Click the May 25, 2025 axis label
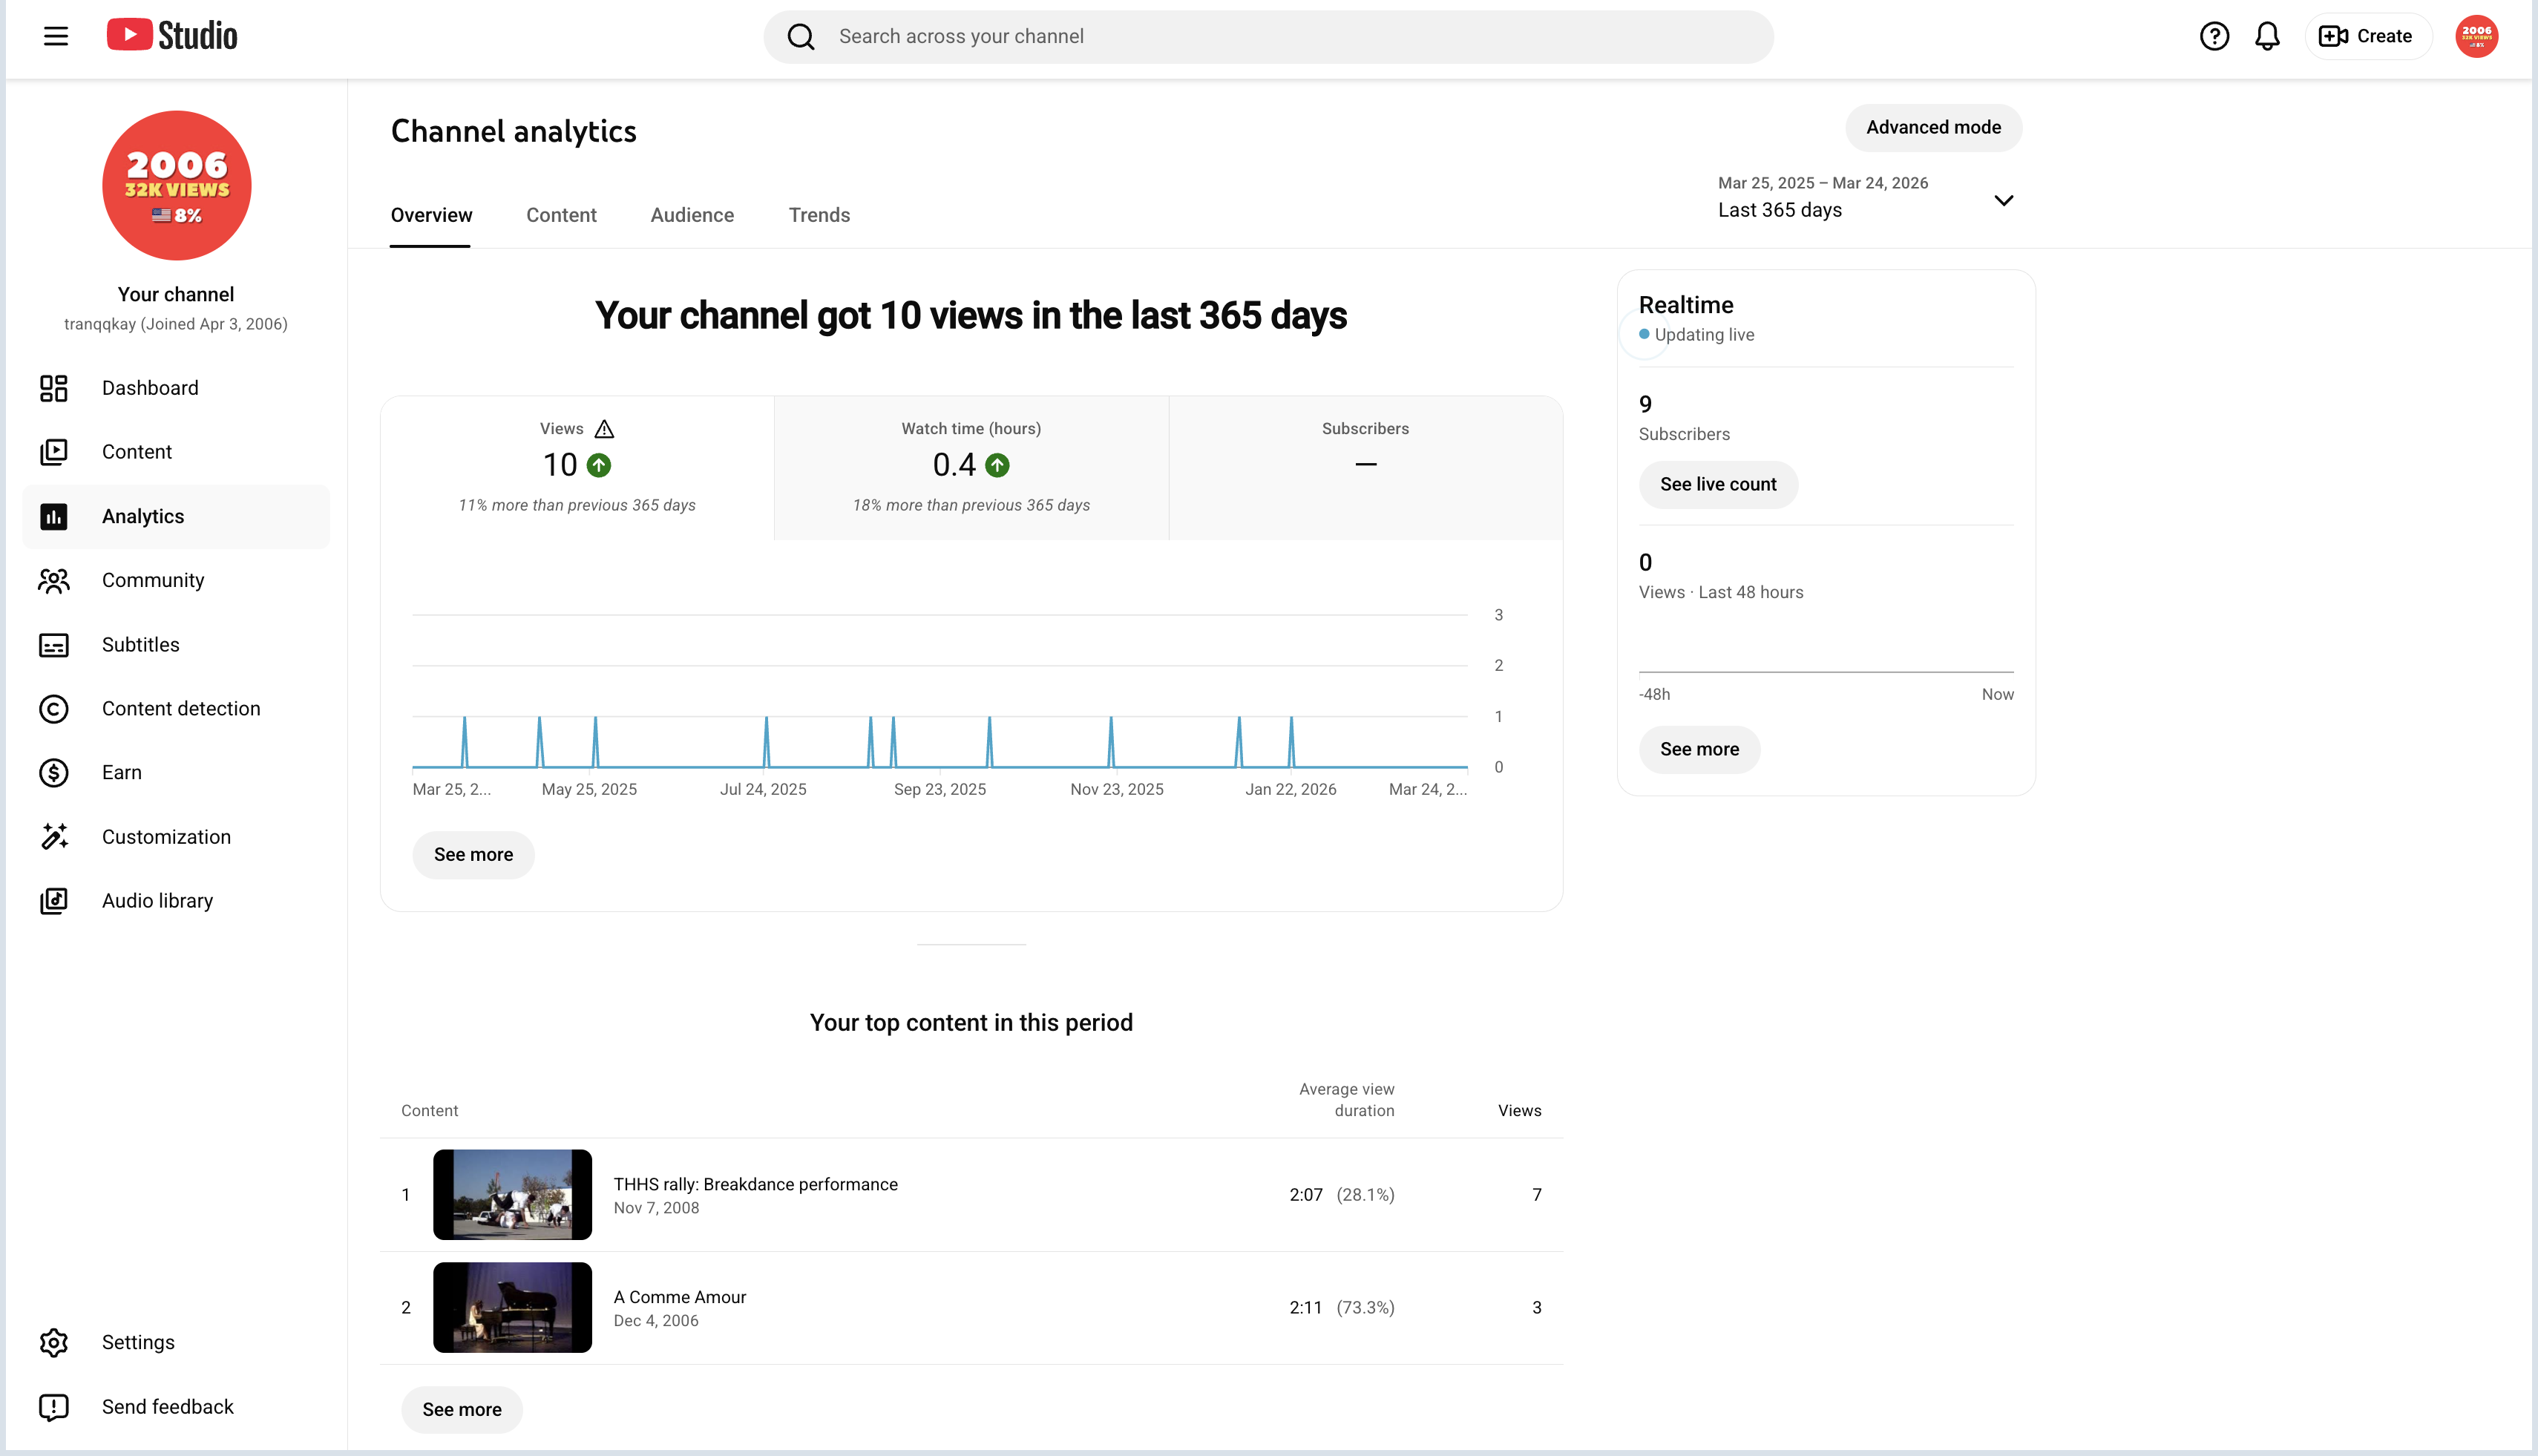 tap(589, 789)
